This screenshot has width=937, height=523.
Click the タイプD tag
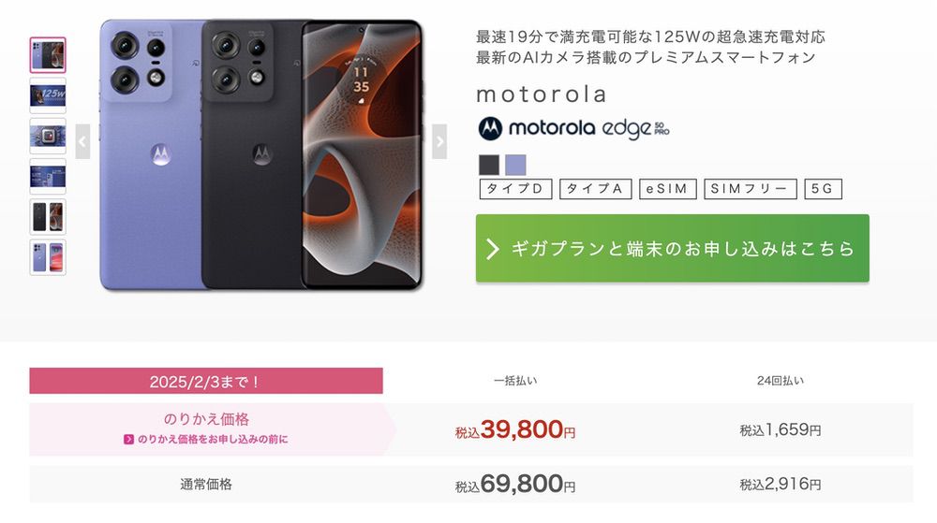coord(515,189)
